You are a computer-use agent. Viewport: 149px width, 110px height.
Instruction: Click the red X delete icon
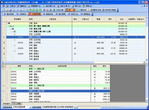(x=48, y=10)
